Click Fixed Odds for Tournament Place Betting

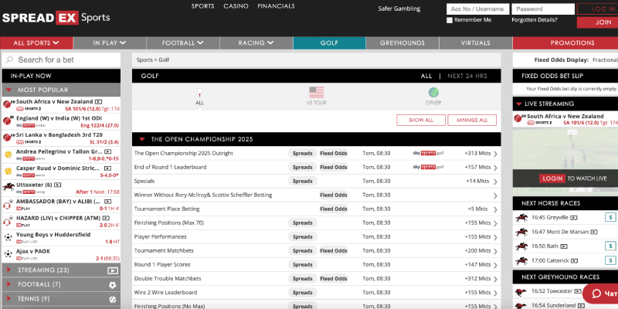[x=334, y=209]
